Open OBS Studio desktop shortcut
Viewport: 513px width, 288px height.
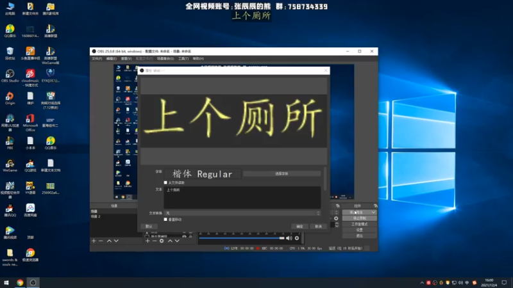10,76
